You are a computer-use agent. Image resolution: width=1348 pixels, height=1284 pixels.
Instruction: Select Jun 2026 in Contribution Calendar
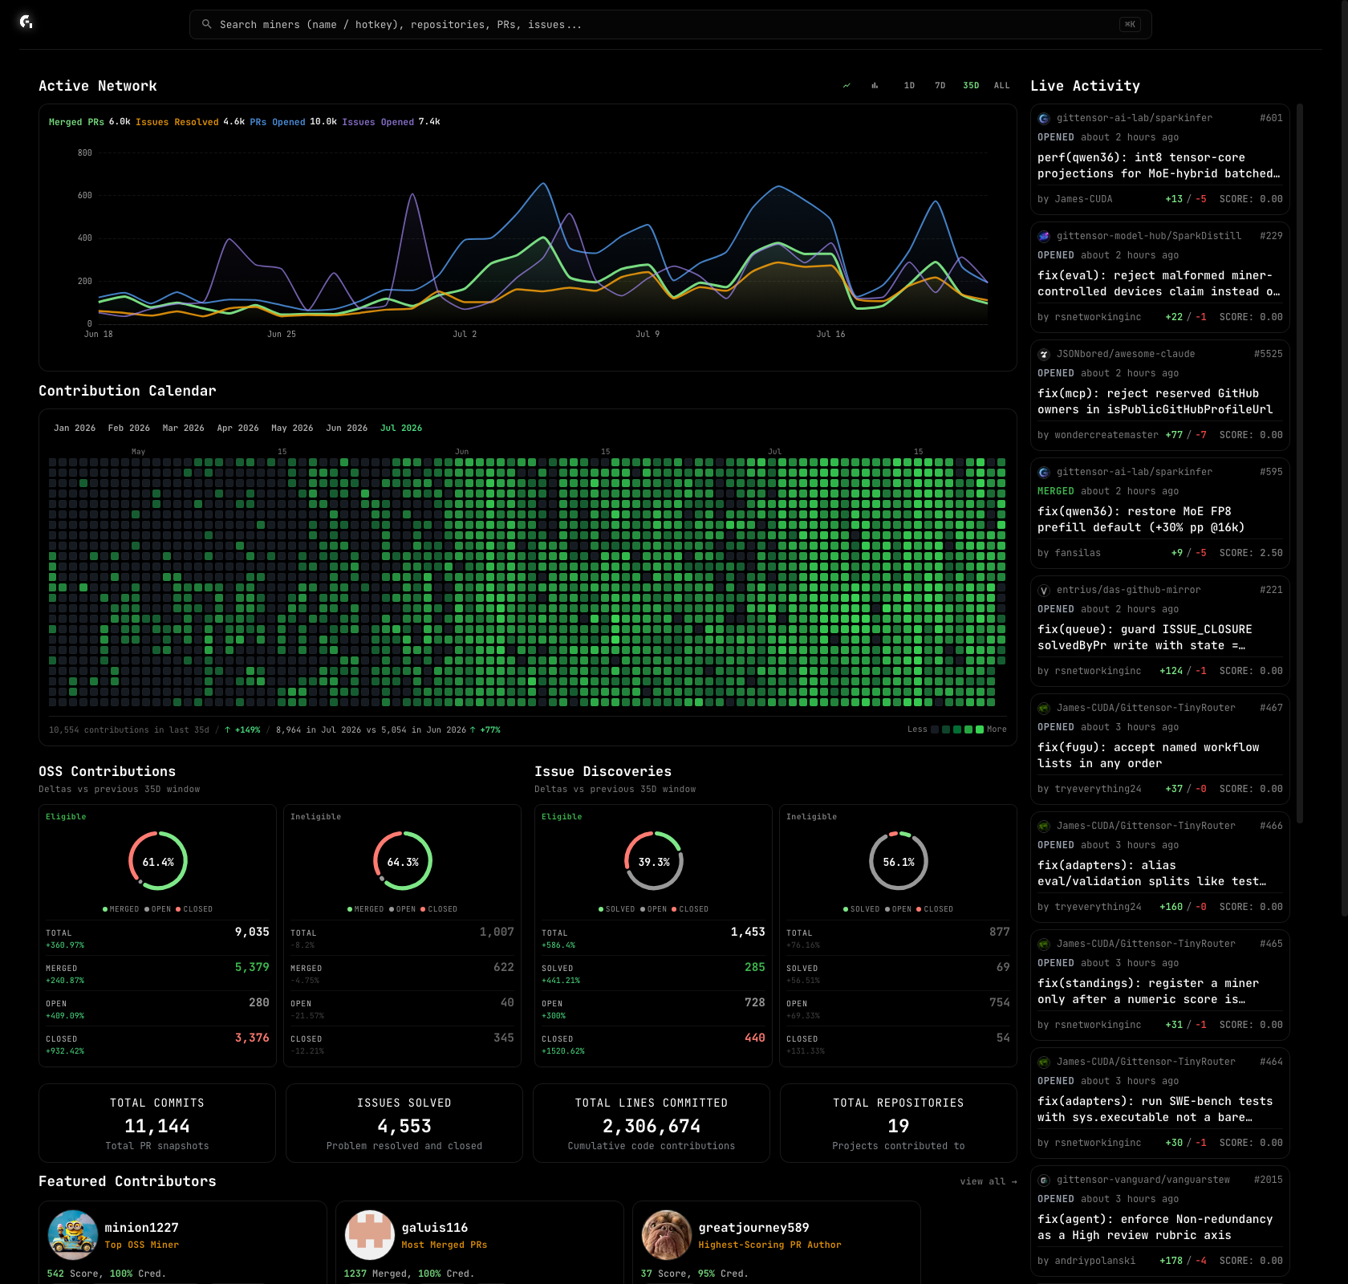347,428
